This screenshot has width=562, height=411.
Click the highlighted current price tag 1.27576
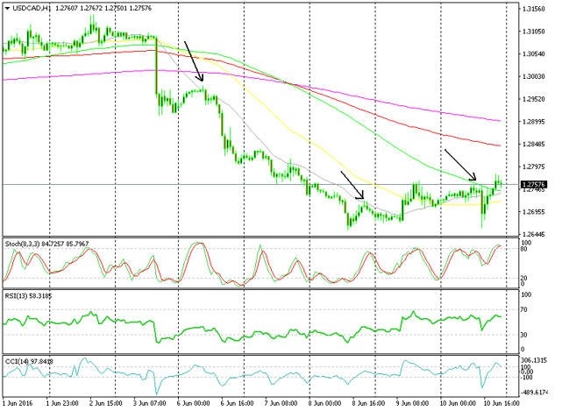tap(534, 185)
